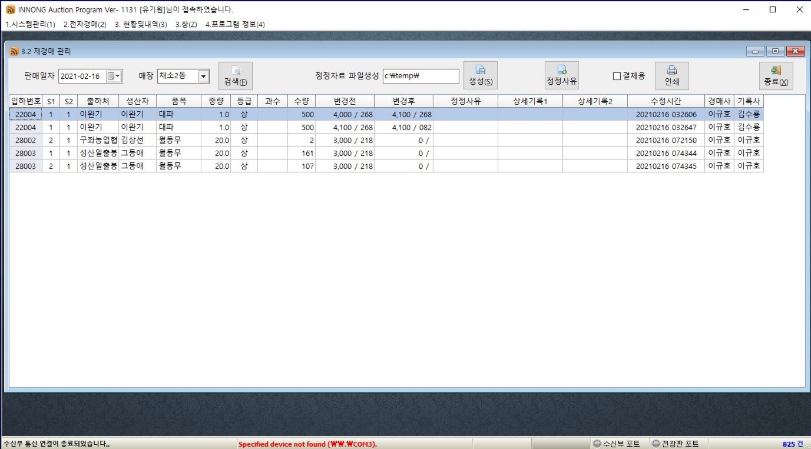The width and height of the screenshot is (811, 449).
Task: Click the 전광판 포트 status indicator
Action: pyautogui.click(x=675, y=444)
